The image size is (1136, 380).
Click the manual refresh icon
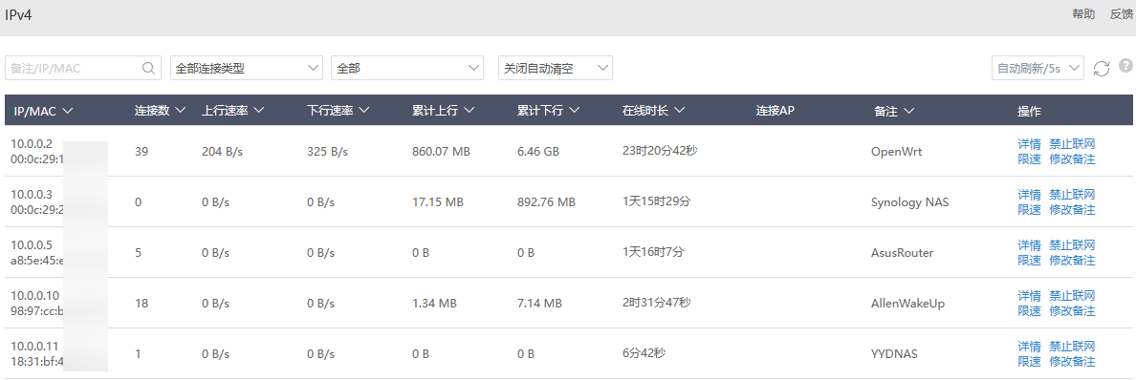click(1102, 68)
